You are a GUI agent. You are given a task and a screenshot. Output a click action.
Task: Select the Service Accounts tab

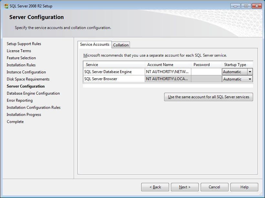pyautogui.click(x=95, y=44)
